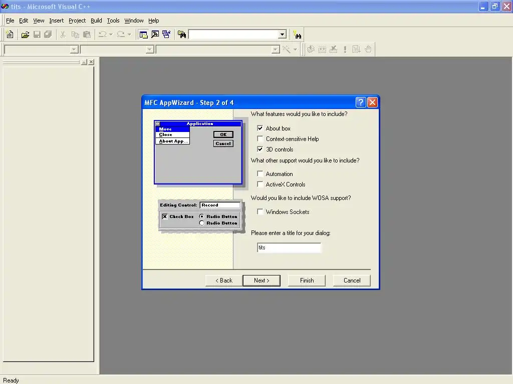
Task: Open the WizardBar class dropdown
Action: (x=74, y=49)
